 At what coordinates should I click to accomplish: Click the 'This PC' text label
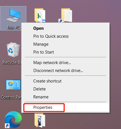[13, 28]
